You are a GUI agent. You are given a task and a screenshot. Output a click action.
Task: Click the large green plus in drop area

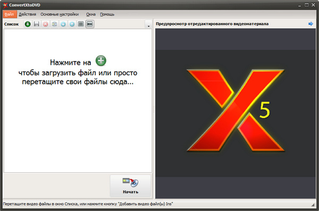coord(101,60)
